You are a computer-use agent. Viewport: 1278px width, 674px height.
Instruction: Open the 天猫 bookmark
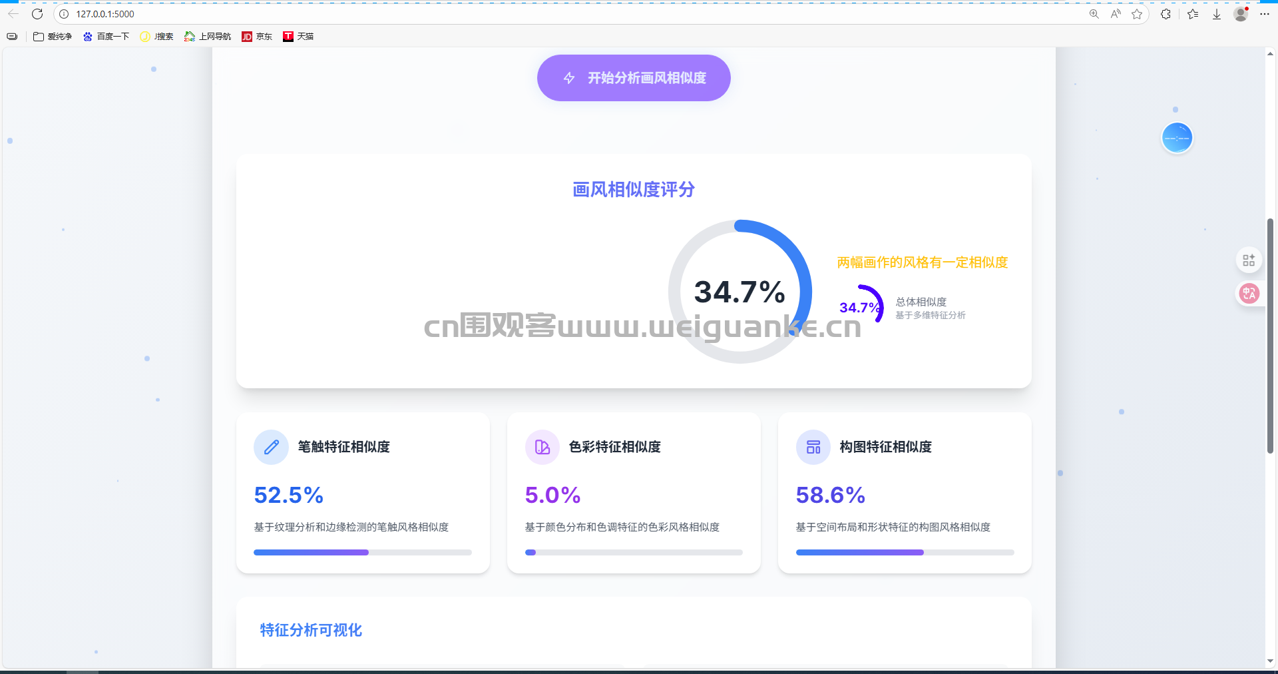pos(298,37)
